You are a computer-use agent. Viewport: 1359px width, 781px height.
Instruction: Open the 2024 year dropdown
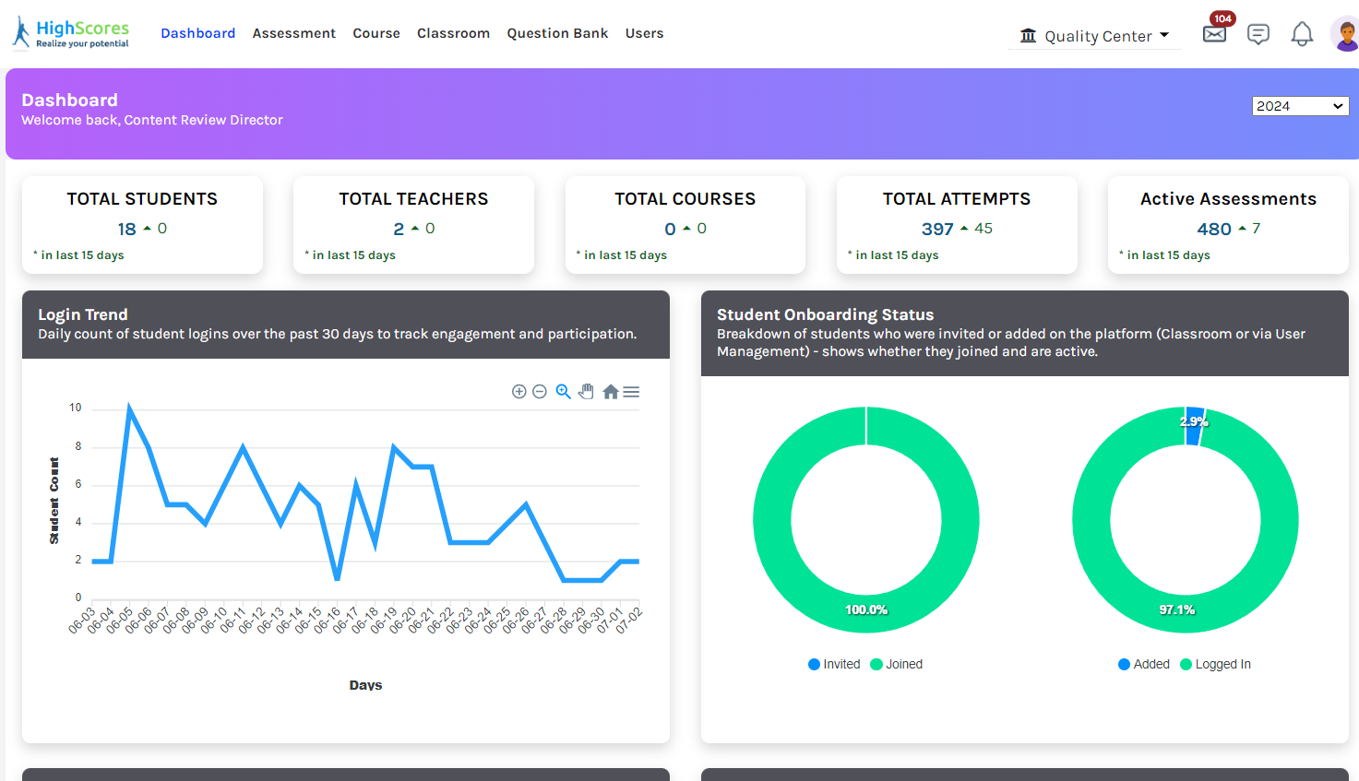1300,106
